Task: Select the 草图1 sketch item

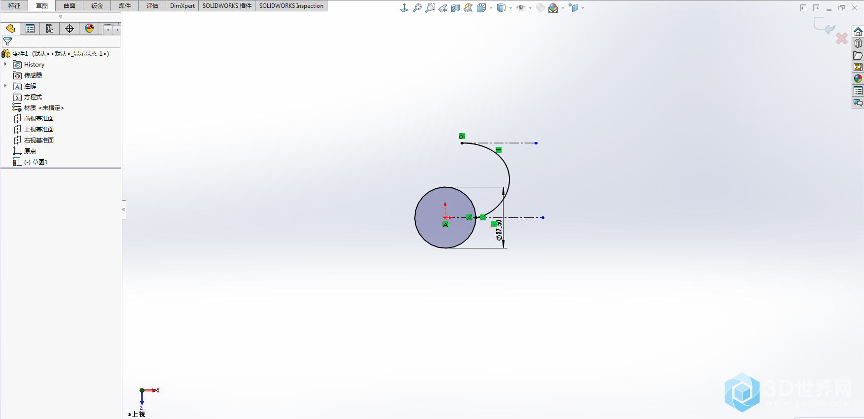Action: [31, 162]
